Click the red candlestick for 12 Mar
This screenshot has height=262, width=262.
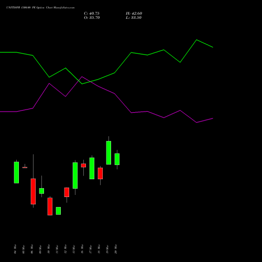(x=67, y=192)
